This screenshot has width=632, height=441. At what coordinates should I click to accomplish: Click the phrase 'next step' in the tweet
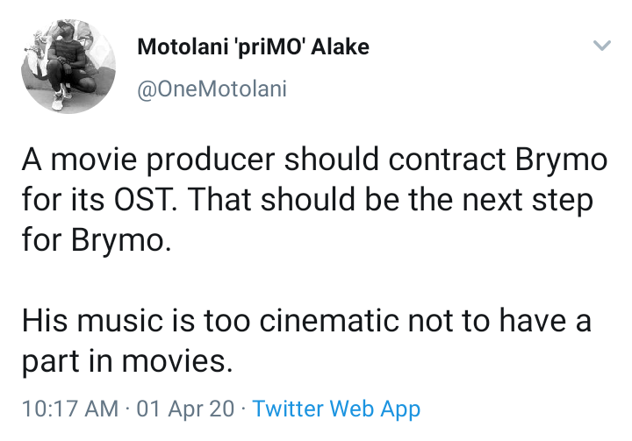tap(528, 200)
